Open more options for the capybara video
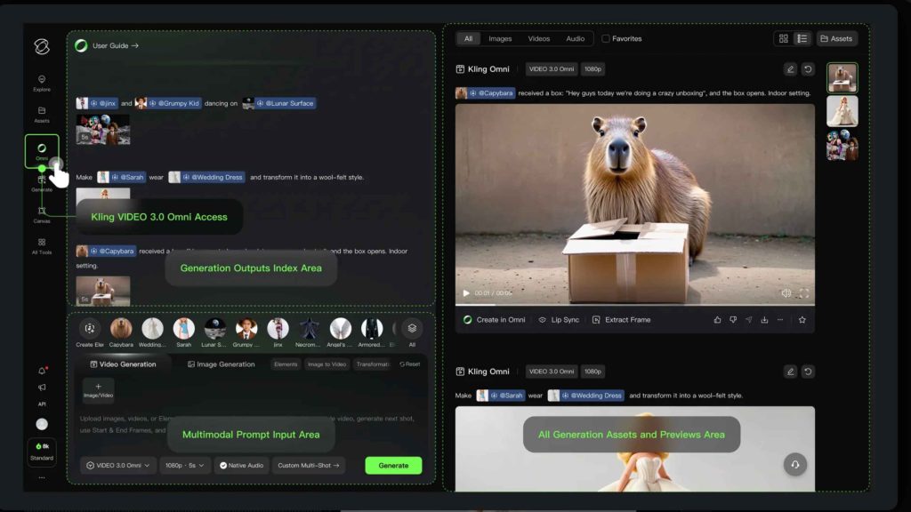The image size is (911, 512). click(x=780, y=320)
